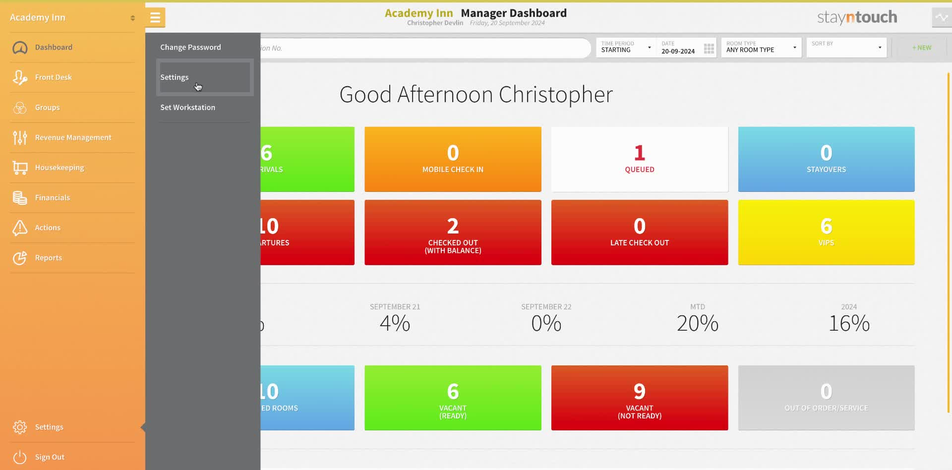Open the Front Desk menu label
This screenshot has width=952, height=470.
tap(53, 77)
